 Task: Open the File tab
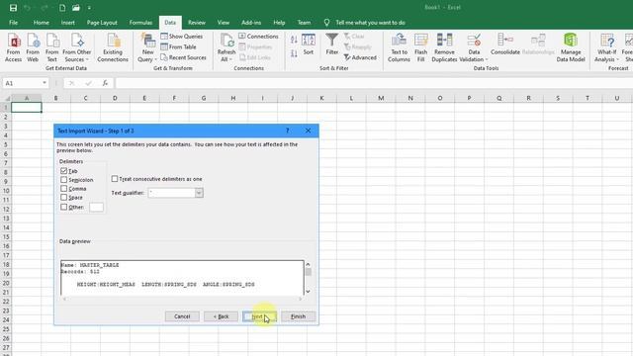pyautogui.click(x=13, y=23)
